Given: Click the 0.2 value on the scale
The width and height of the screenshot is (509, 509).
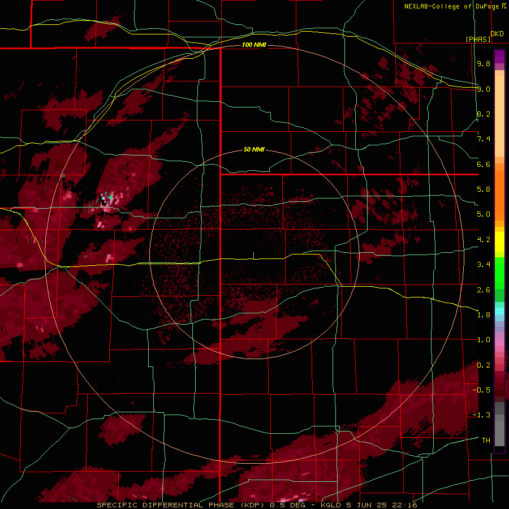Looking at the screenshot, I should coord(484,365).
